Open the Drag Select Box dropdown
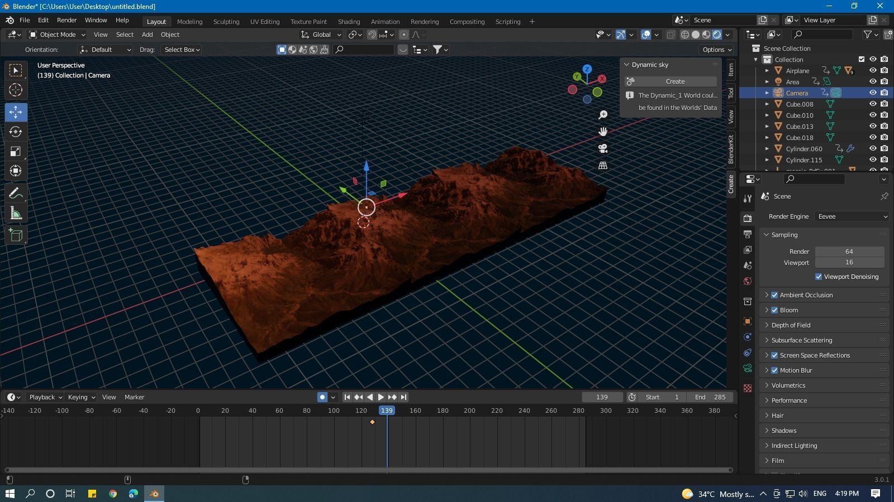Image resolution: width=894 pixels, height=502 pixels. (182, 50)
